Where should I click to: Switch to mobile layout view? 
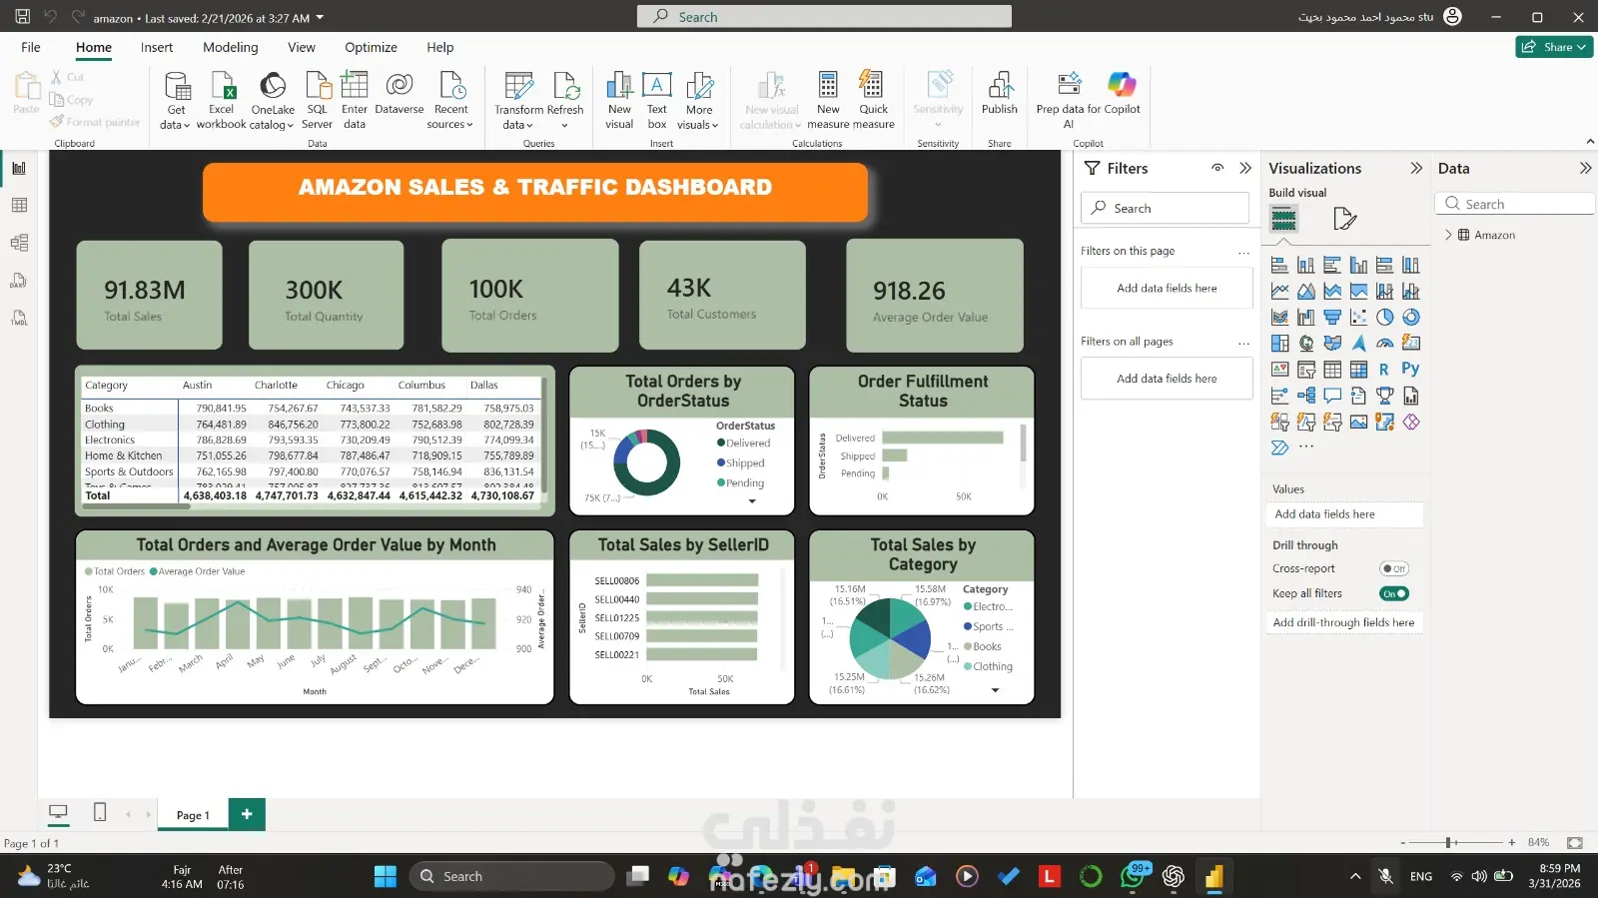100,813
